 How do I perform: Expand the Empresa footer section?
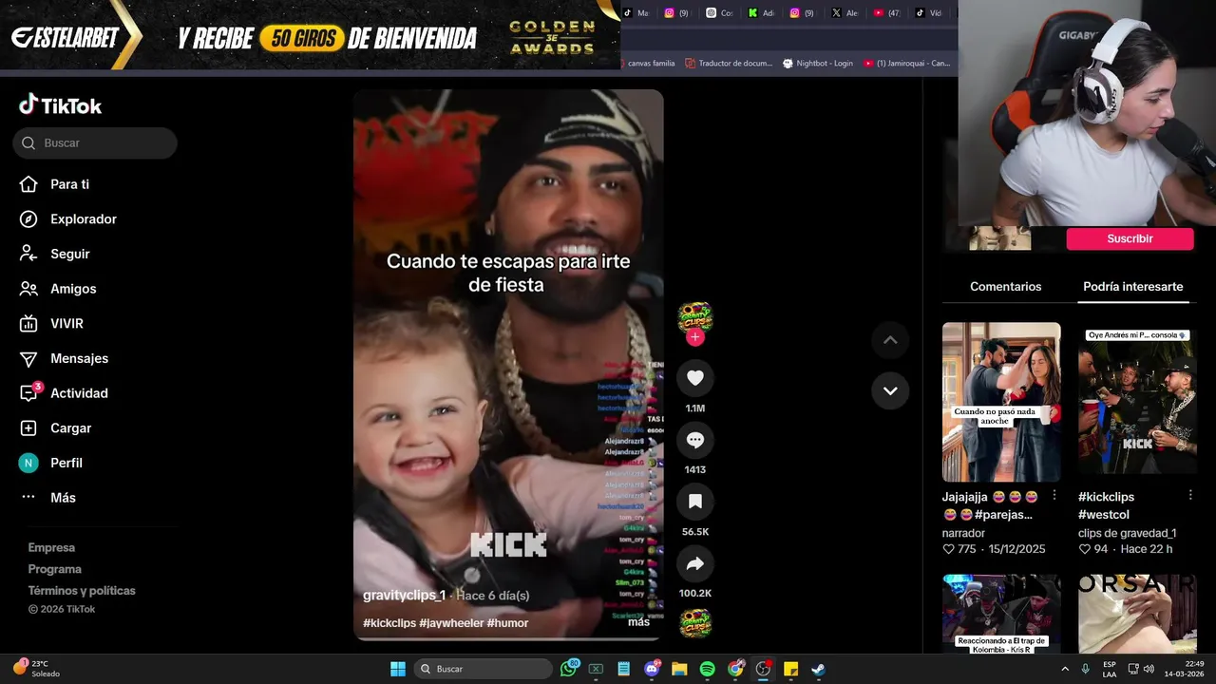pyautogui.click(x=51, y=547)
